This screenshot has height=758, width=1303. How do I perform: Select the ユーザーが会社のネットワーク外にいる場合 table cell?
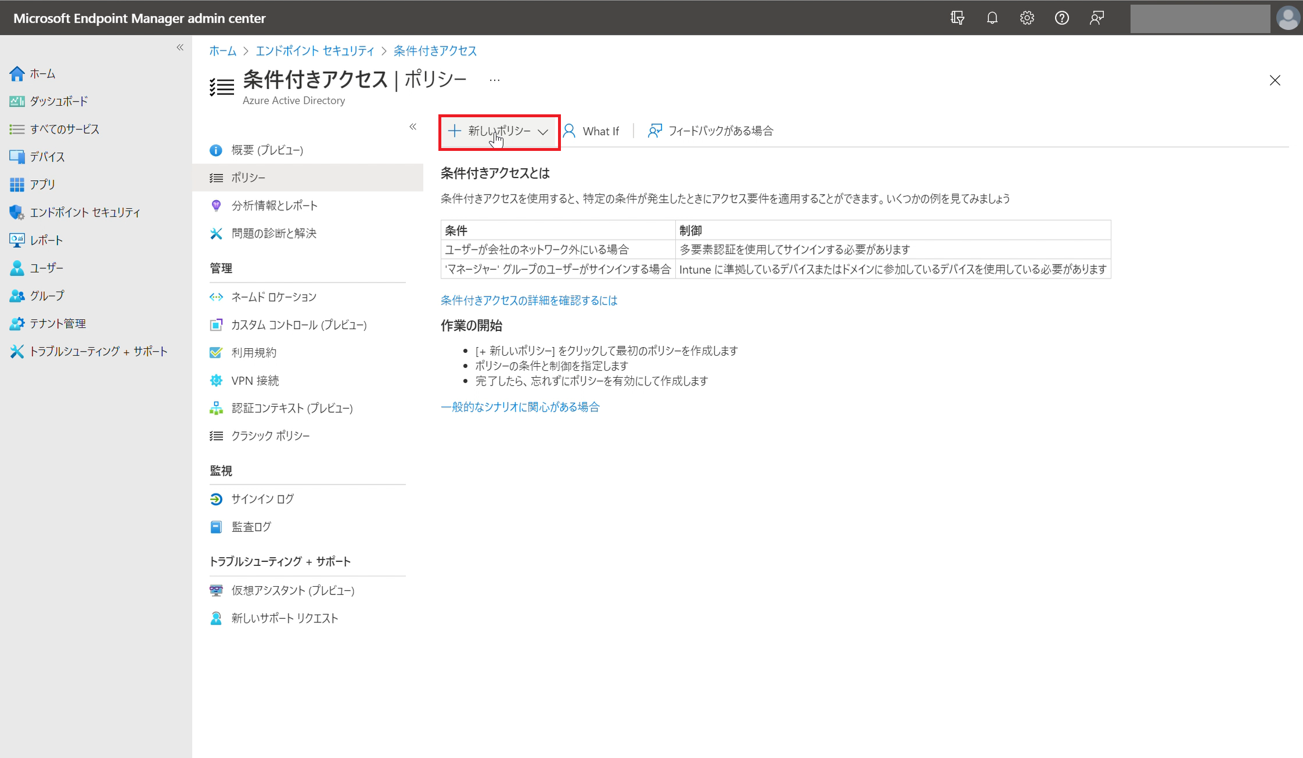pos(558,250)
